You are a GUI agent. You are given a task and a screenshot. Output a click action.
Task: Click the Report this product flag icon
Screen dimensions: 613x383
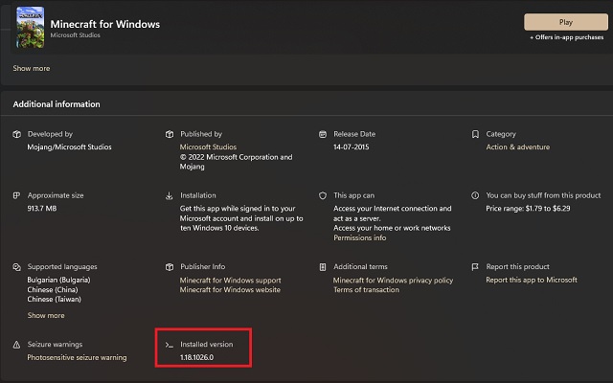click(475, 267)
